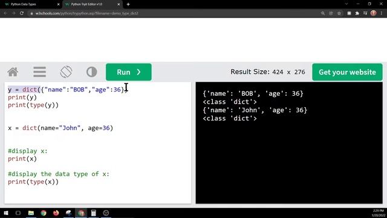Click the code line print(type(x))
The image size is (387, 218).
click(x=33, y=182)
